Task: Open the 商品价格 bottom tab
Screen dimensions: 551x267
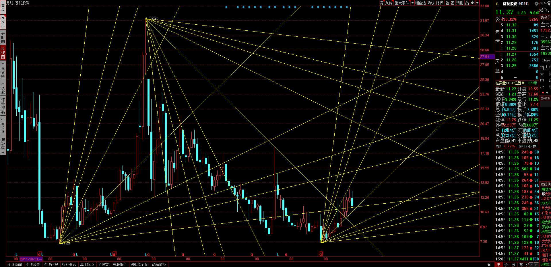Action: click(x=159, y=264)
